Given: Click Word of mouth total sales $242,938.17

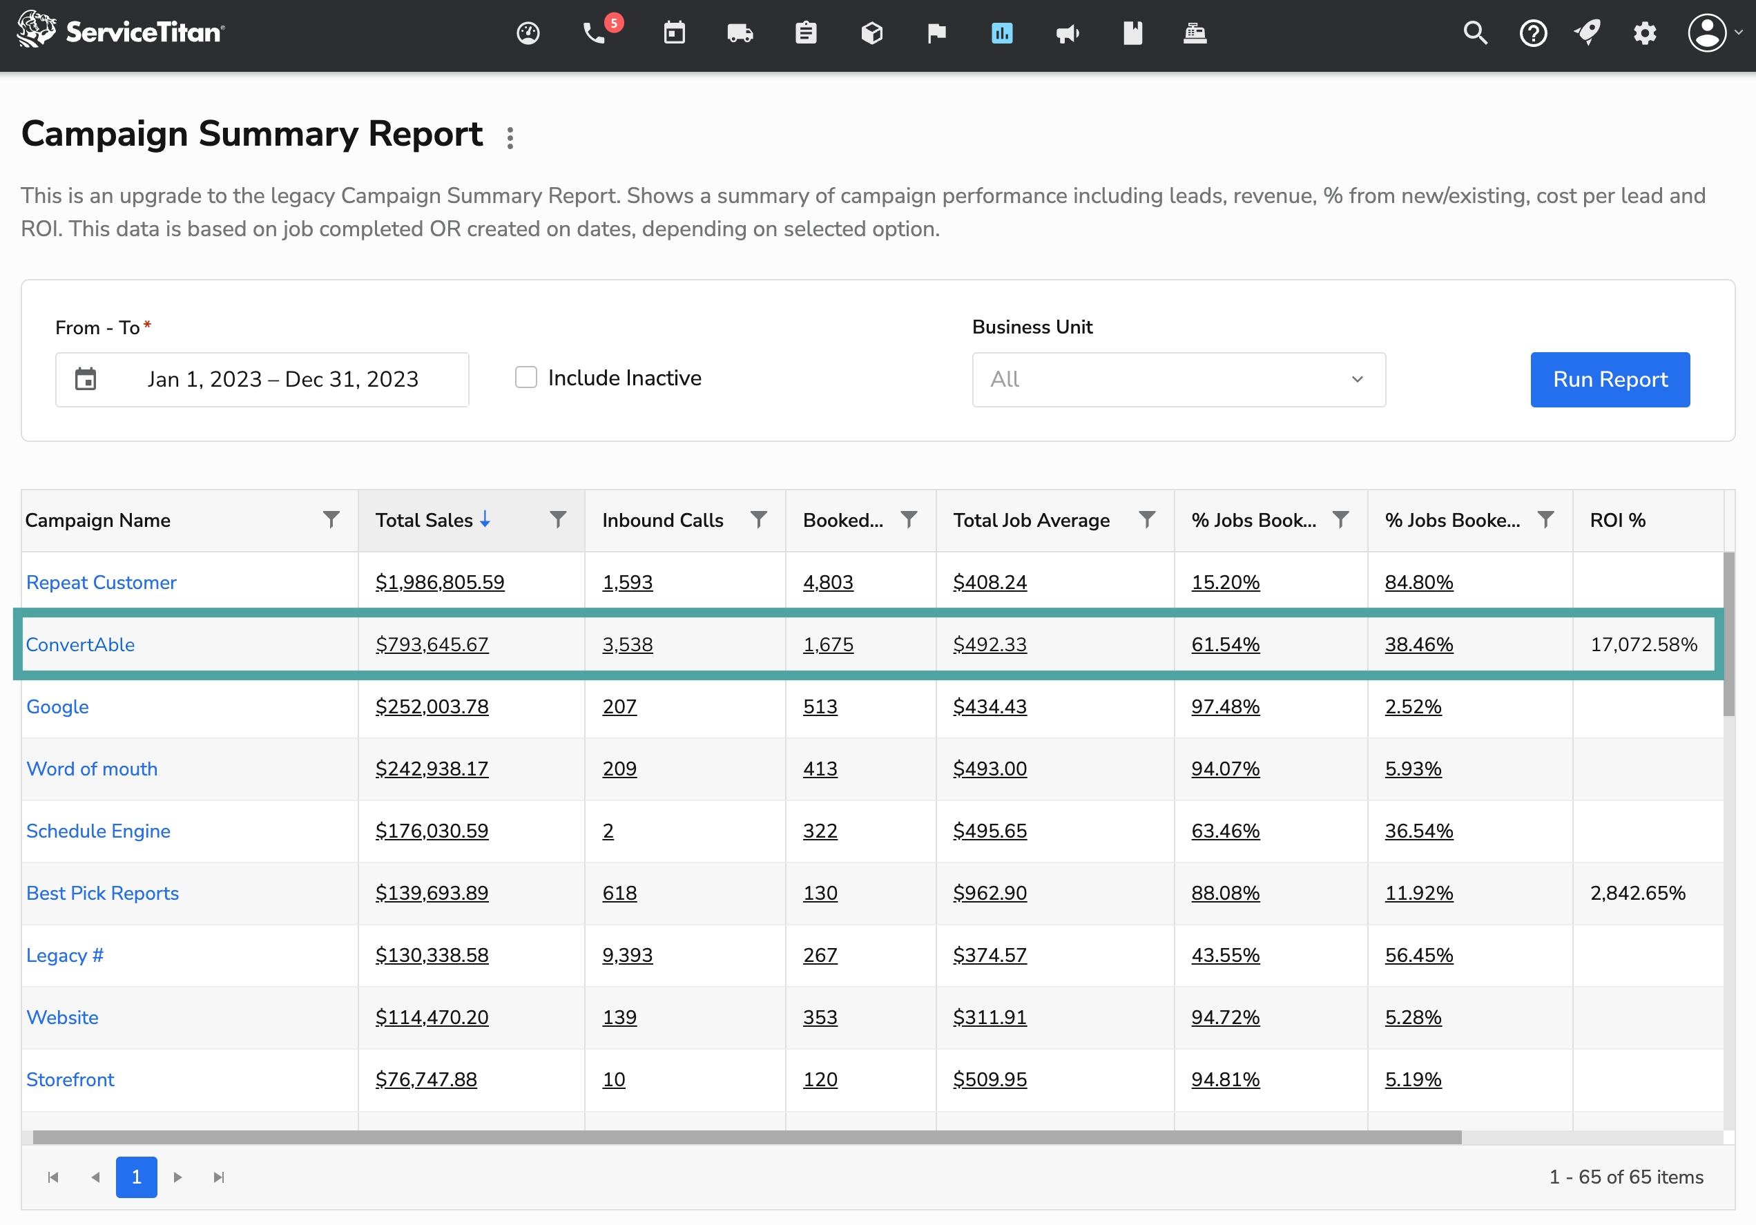Looking at the screenshot, I should [x=432, y=769].
